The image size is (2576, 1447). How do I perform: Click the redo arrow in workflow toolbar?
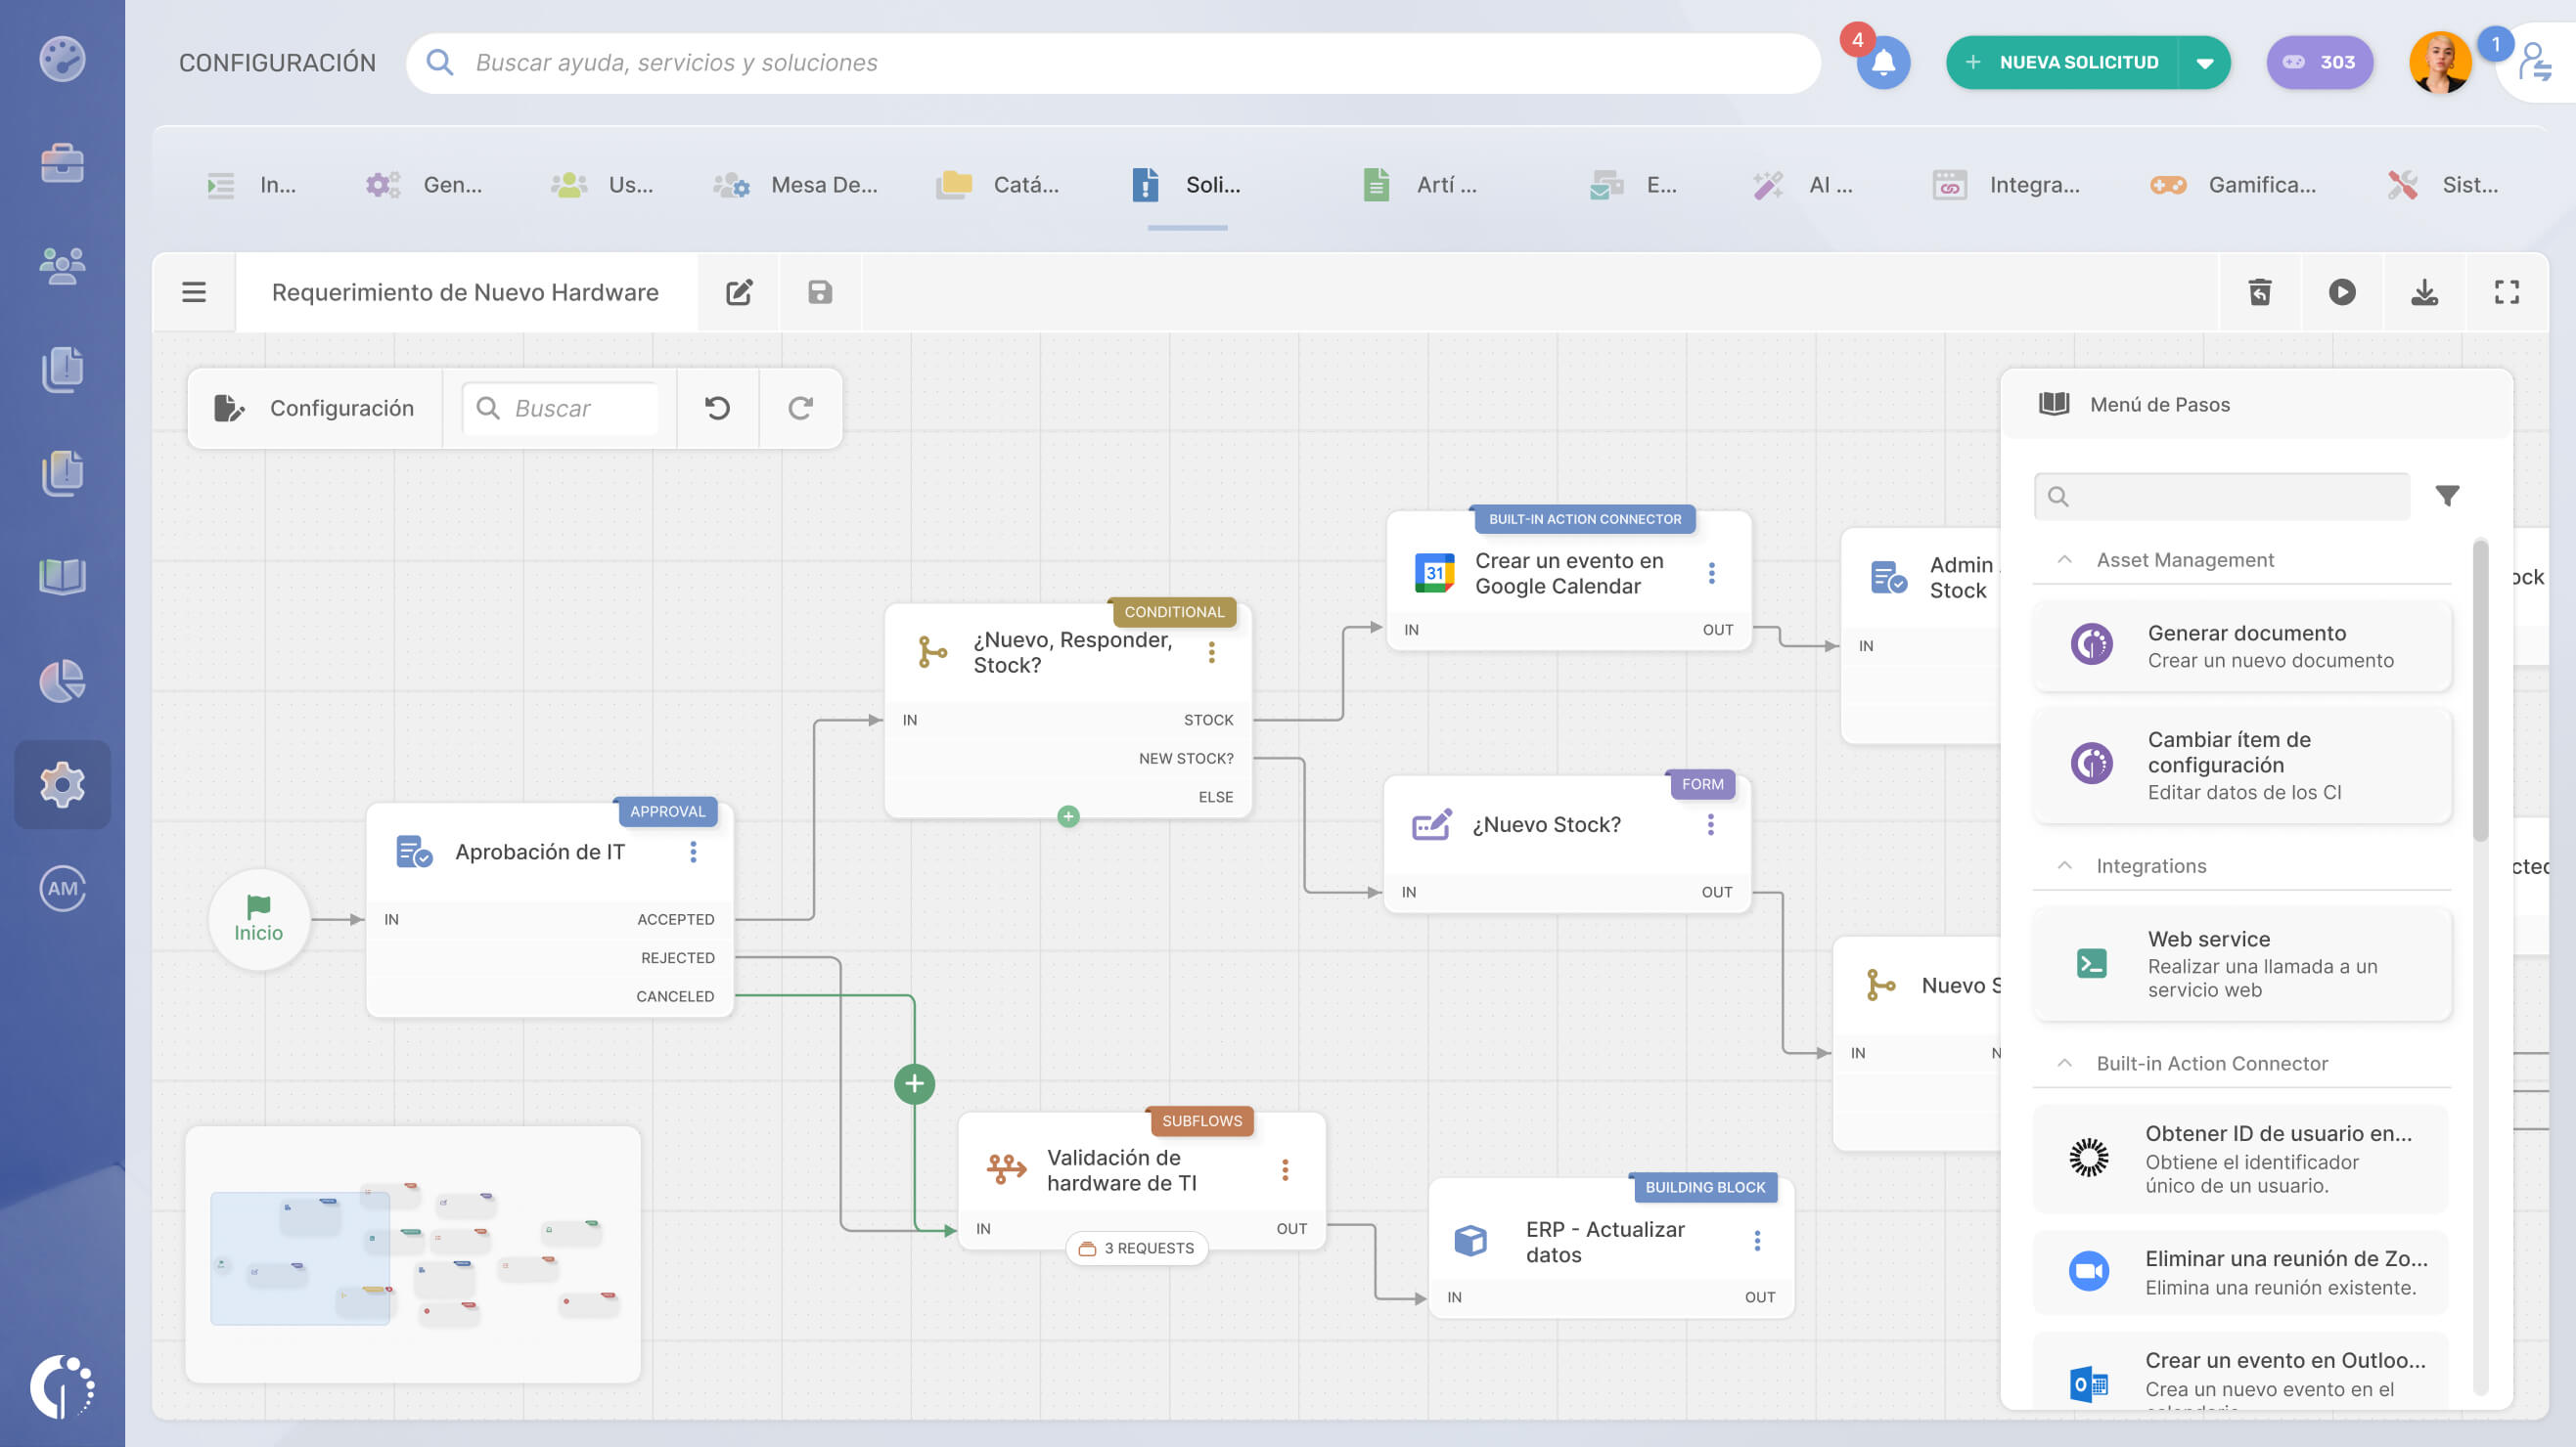point(800,408)
